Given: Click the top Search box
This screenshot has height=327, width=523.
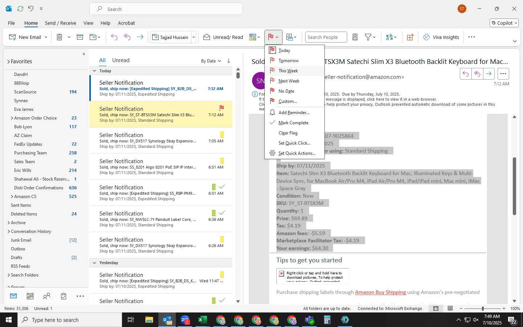Looking at the screenshot, I should point(166,9).
